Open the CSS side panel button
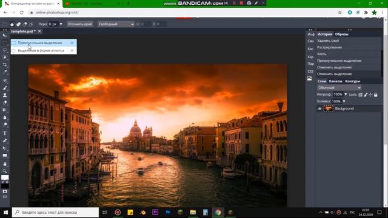 (310, 71)
